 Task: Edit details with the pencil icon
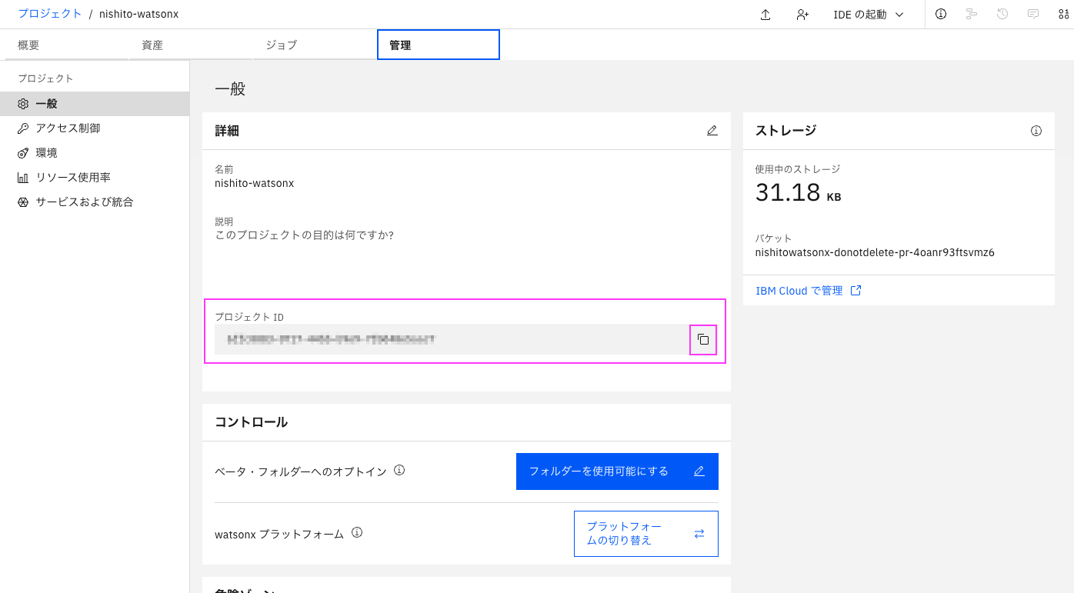tap(712, 131)
